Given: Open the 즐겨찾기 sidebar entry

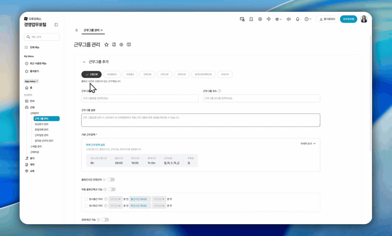Looking at the screenshot, I should pos(32,71).
